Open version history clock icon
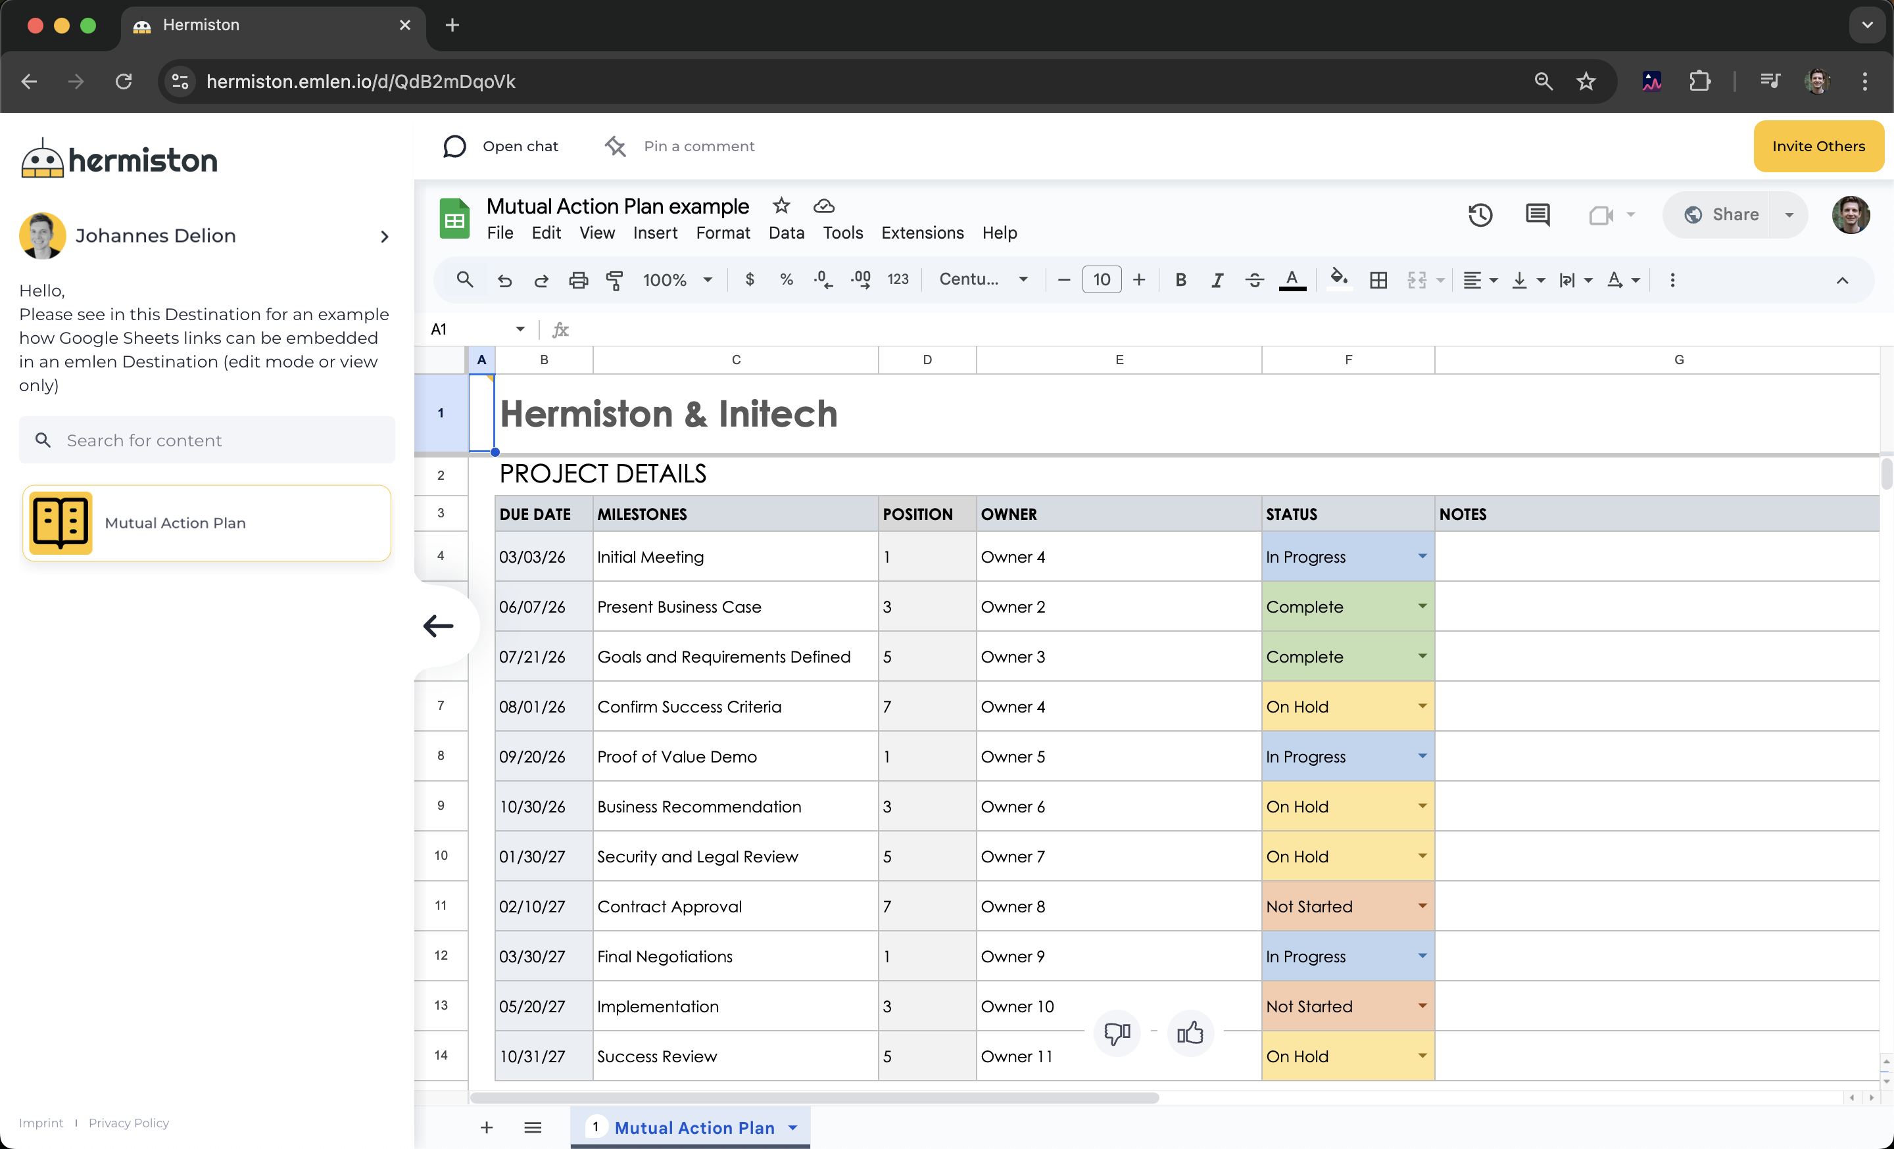Viewport: 1894px width, 1149px height. (1480, 215)
